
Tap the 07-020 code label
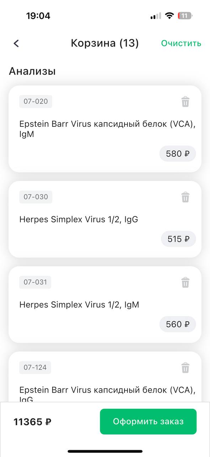[x=36, y=101]
